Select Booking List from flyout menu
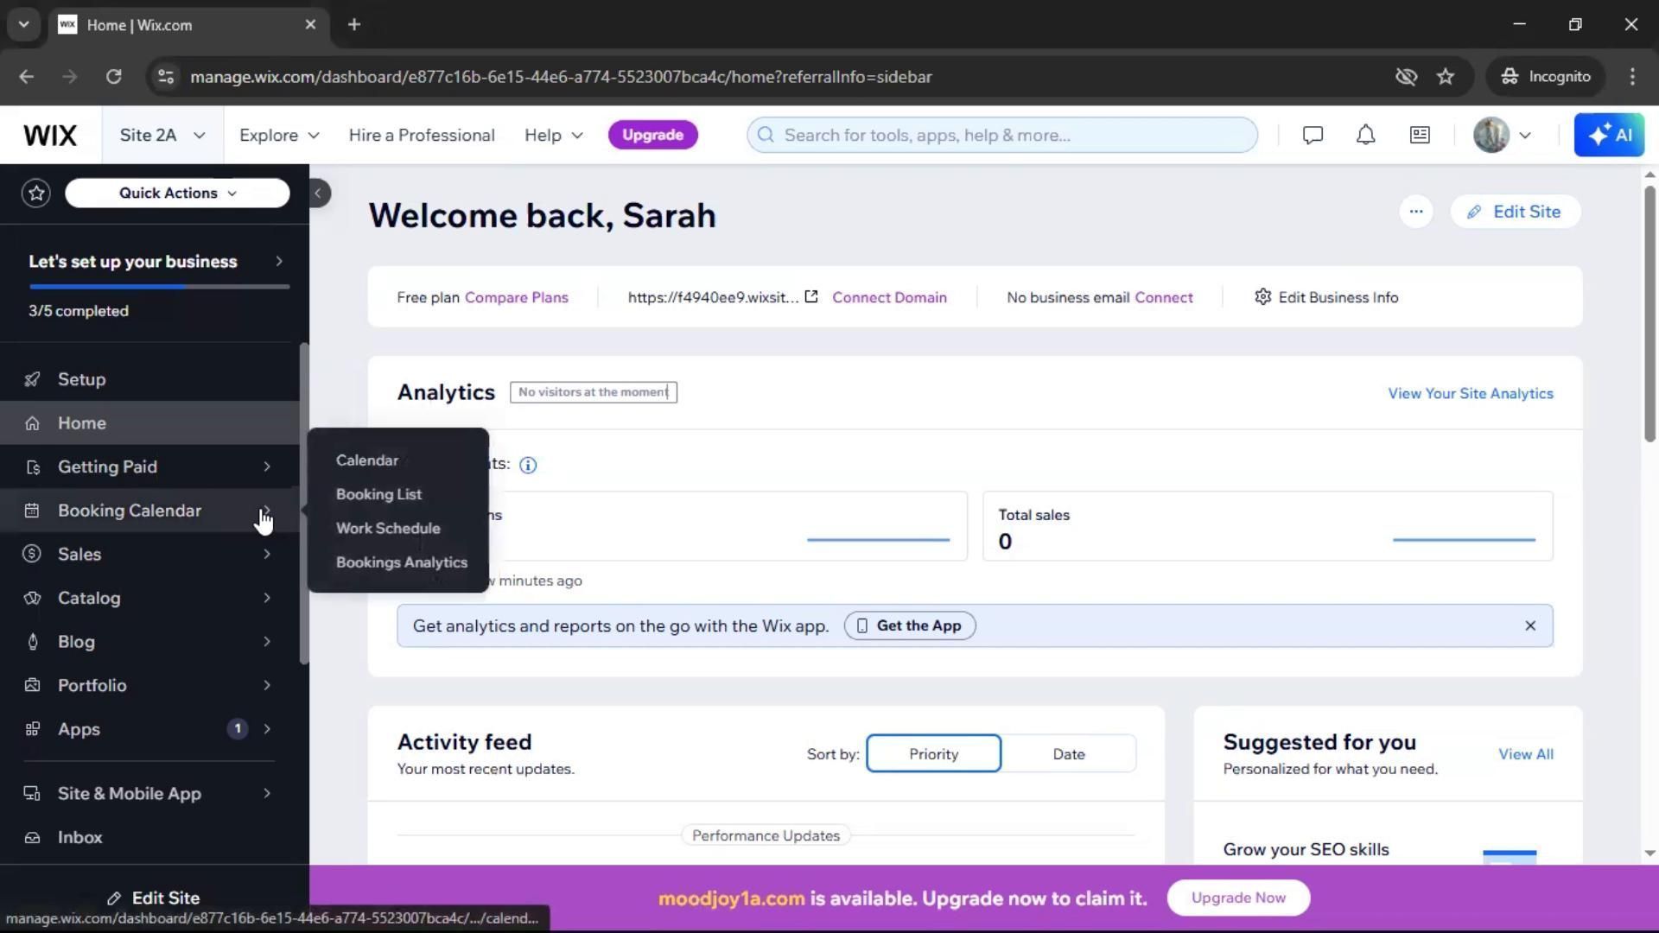 coord(378,494)
